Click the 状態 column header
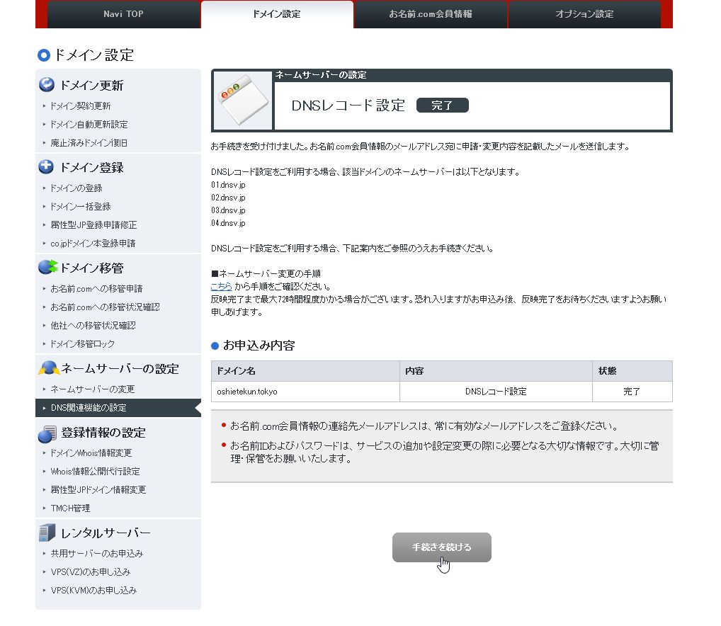 [632, 371]
